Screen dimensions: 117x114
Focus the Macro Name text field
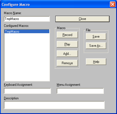(x=27, y=19)
